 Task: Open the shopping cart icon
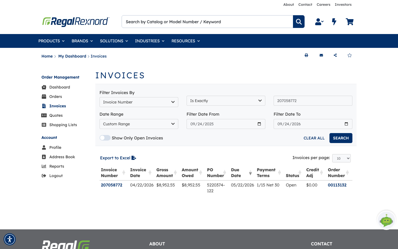[x=350, y=22]
